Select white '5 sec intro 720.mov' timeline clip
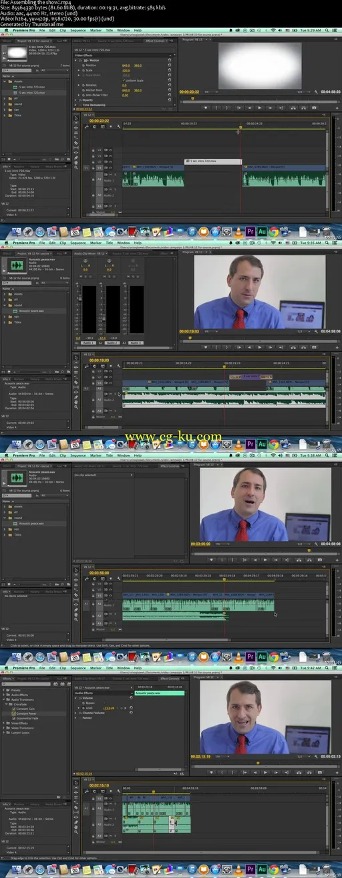Viewport: 342px width, 878px height. (x=213, y=161)
